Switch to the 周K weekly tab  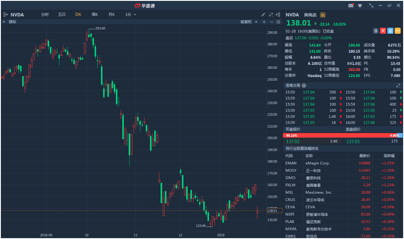(95, 14)
